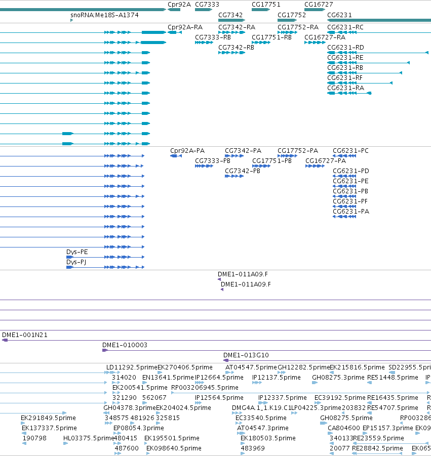The width and height of the screenshot is (431, 456).
Task: Open the Dys-PE protein label
Action: (77, 252)
